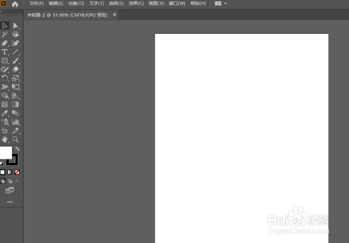Click the white Fill color box
Viewport: 349px width, 243px height.
pos(6,152)
